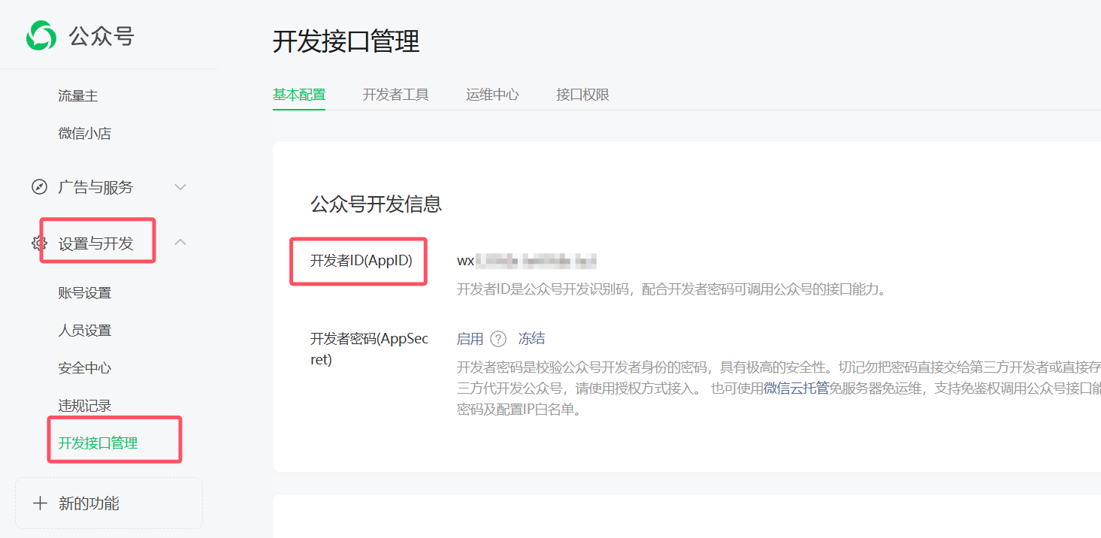Switch to the 基本配置 tab
1101x538 pixels.
click(299, 95)
